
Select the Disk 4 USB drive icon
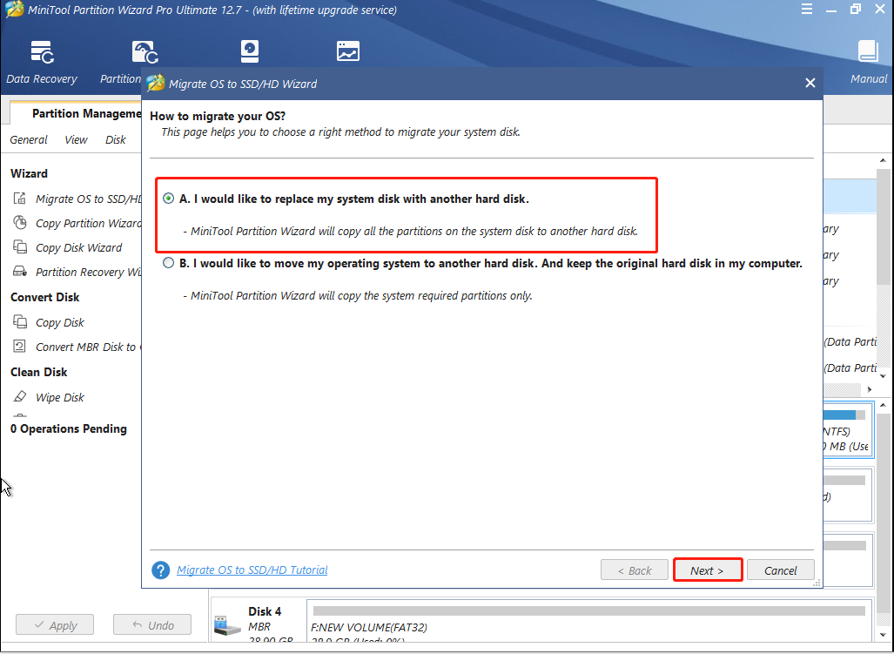point(227,625)
